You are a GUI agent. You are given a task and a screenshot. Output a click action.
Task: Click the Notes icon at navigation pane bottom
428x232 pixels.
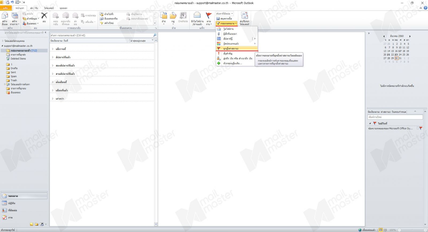click(x=32, y=224)
